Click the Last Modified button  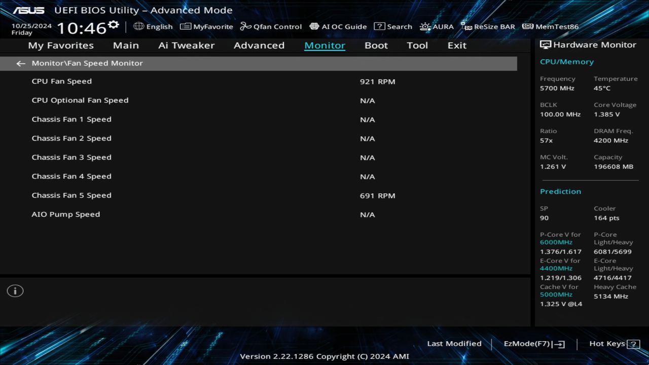click(454, 343)
